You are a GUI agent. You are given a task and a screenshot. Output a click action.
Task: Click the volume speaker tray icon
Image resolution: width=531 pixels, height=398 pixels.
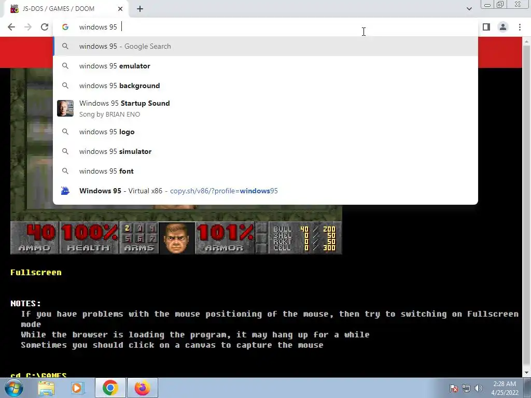point(478,388)
